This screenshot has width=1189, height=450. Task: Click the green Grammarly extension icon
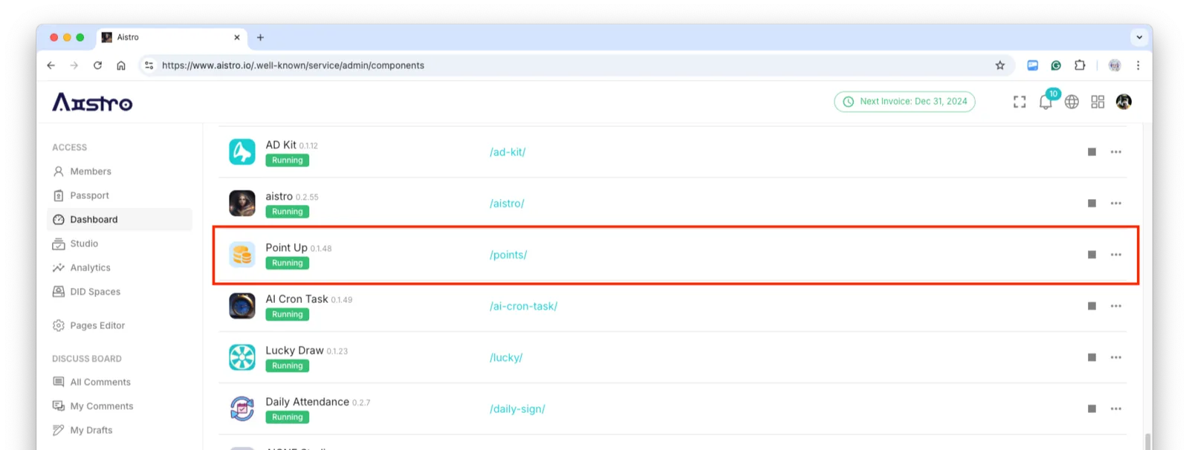[x=1056, y=65]
